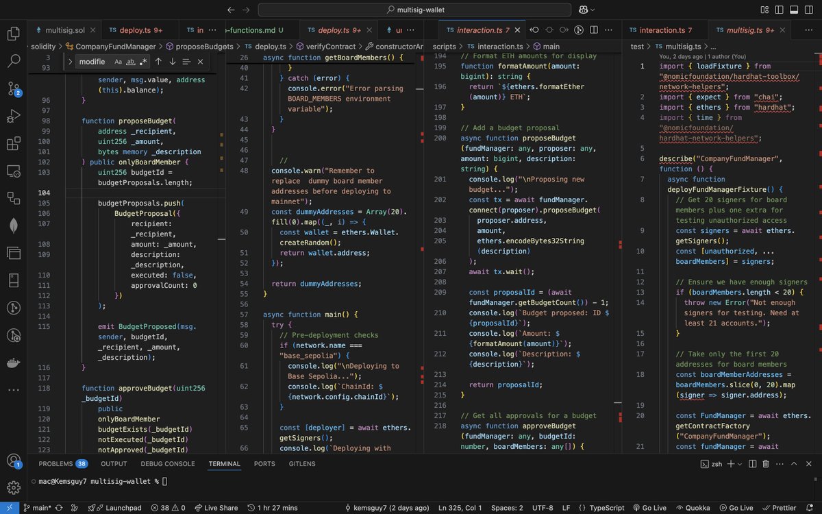The height and width of the screenshot is (514, 822).
Task: Toggle Match Whole Word in find widget
Action: pos(130,62)
